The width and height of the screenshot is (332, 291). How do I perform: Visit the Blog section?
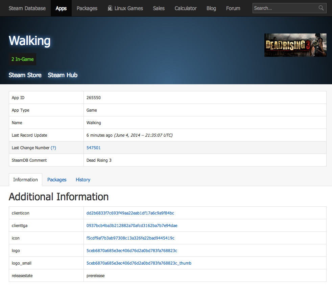(x=211, y=8)
